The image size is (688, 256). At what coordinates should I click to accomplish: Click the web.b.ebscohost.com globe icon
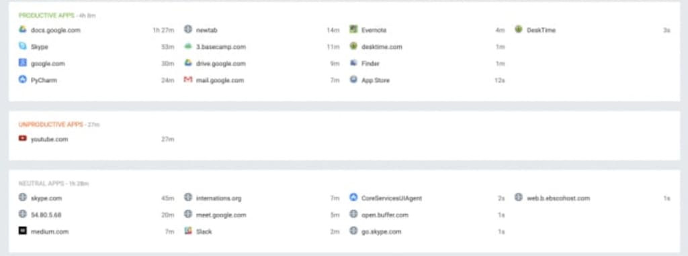click(519, 197)
